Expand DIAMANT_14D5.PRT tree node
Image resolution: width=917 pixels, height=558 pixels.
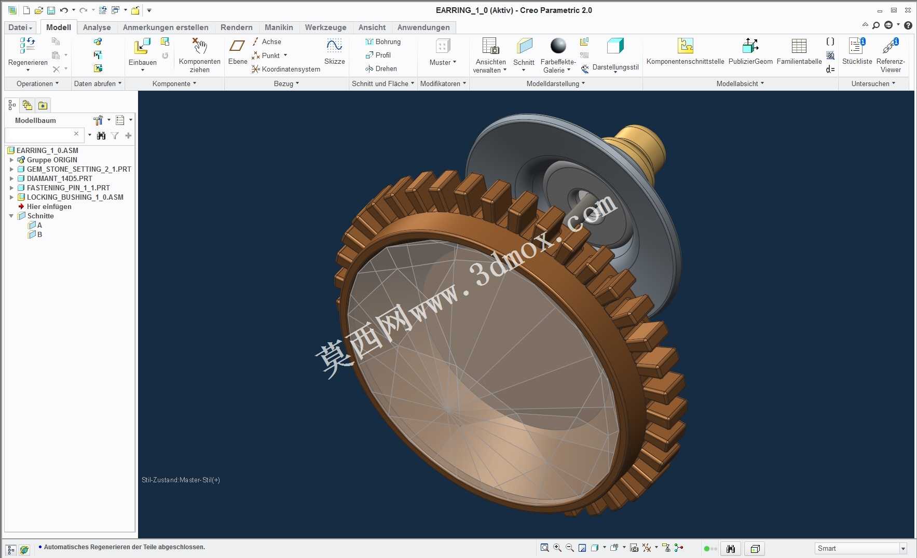click(x=11, y=178)
